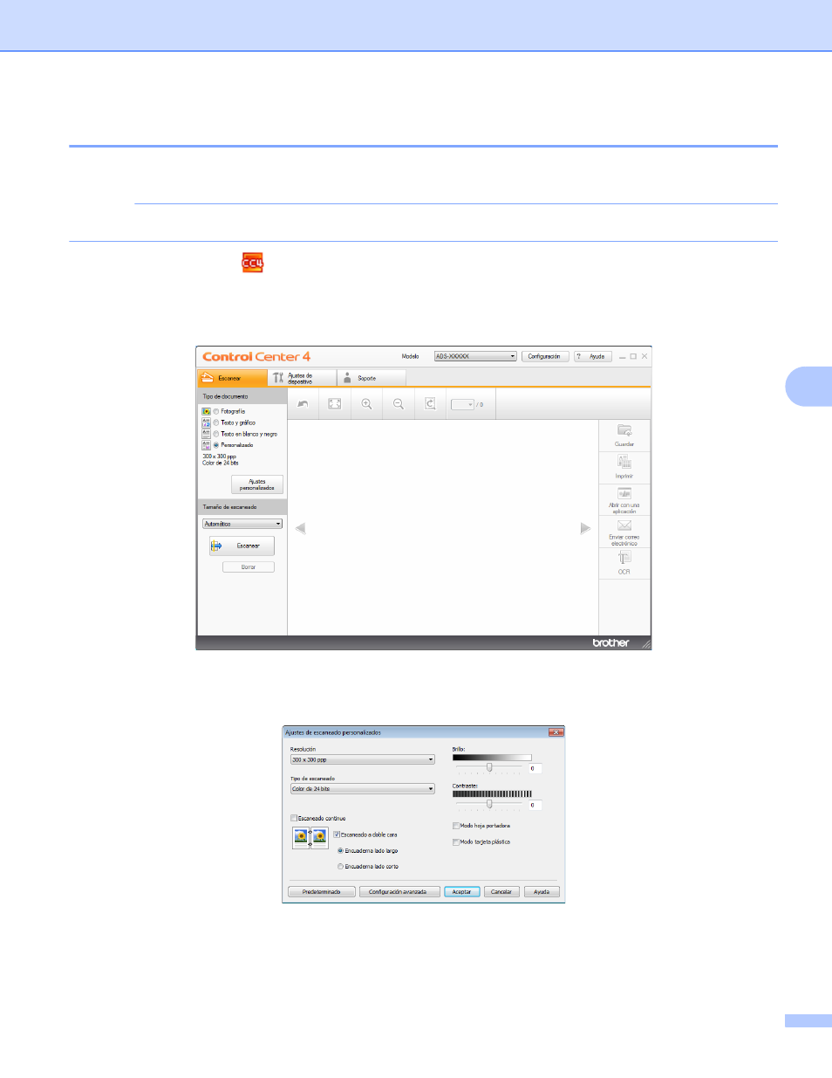This screenshot has height=1078, width=832.
Task: Select Texto en blanco y negro option
Action: [216, 434]
